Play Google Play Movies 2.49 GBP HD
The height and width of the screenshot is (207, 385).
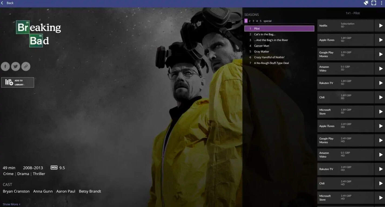381,140
